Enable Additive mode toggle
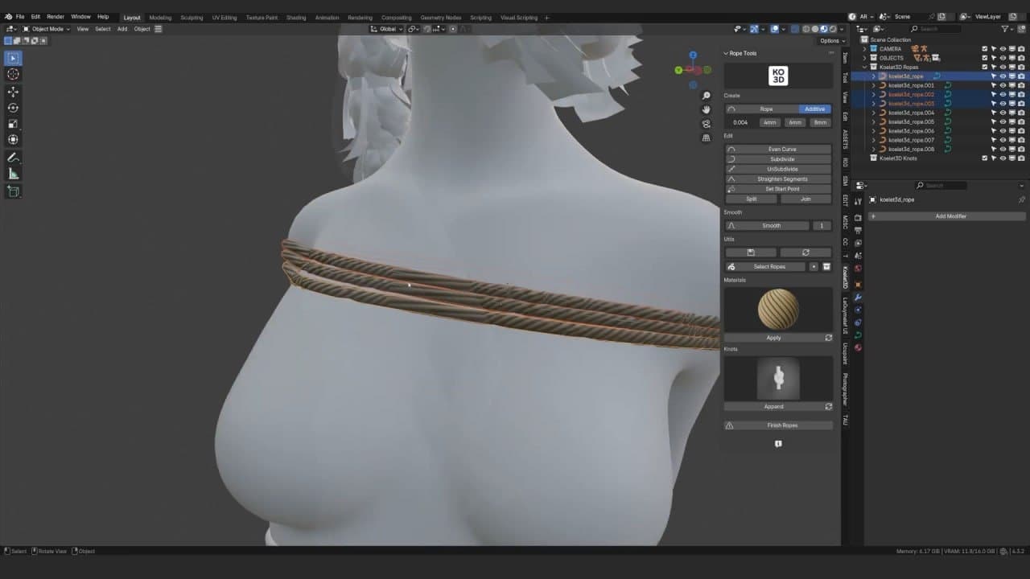 [x=814, y=109]
